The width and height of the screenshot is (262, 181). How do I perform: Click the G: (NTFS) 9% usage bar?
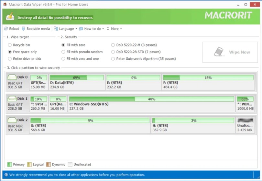point(90,120)
